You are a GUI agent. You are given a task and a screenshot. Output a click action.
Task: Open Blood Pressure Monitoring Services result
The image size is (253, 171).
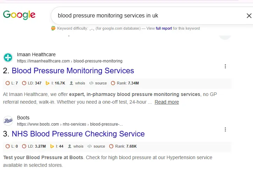coord(73,70)
